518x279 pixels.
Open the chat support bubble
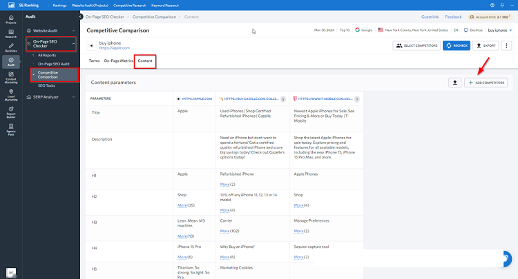pos(506,259)
